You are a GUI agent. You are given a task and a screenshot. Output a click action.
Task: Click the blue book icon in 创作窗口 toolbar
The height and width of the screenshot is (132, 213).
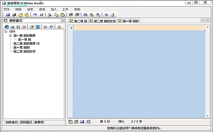click(x=6, y=27)
